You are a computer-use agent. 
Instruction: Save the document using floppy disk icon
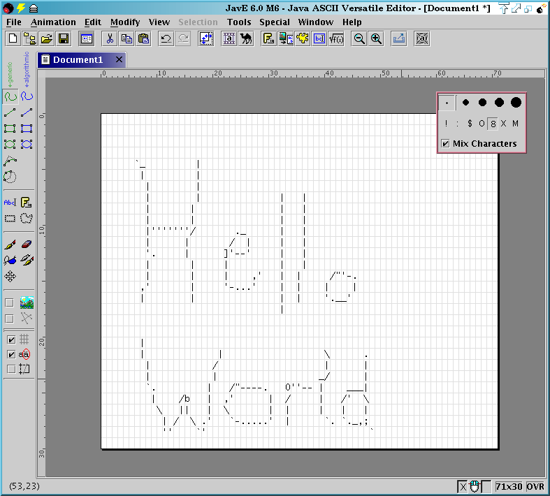pyautogui.click(x=64, y=38)
